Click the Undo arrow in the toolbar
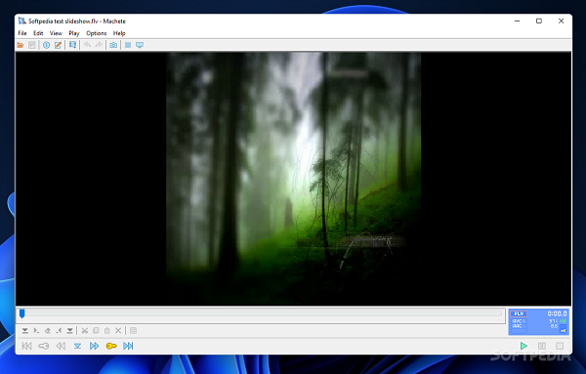586x374 pixels. 88,45
